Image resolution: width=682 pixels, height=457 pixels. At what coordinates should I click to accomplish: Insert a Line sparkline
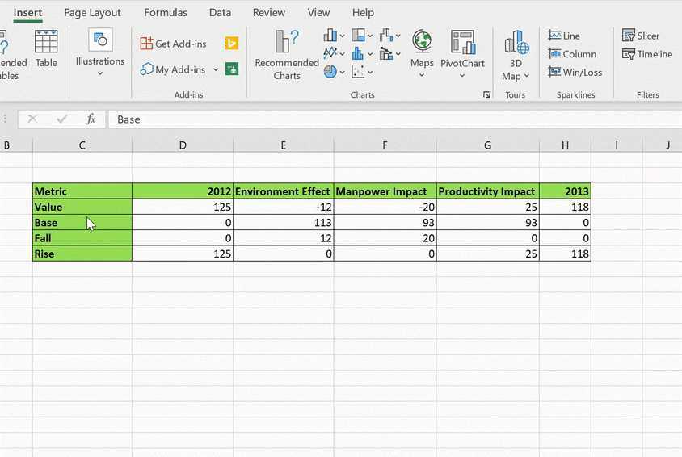pyautogui.click(x=564, y=36)
